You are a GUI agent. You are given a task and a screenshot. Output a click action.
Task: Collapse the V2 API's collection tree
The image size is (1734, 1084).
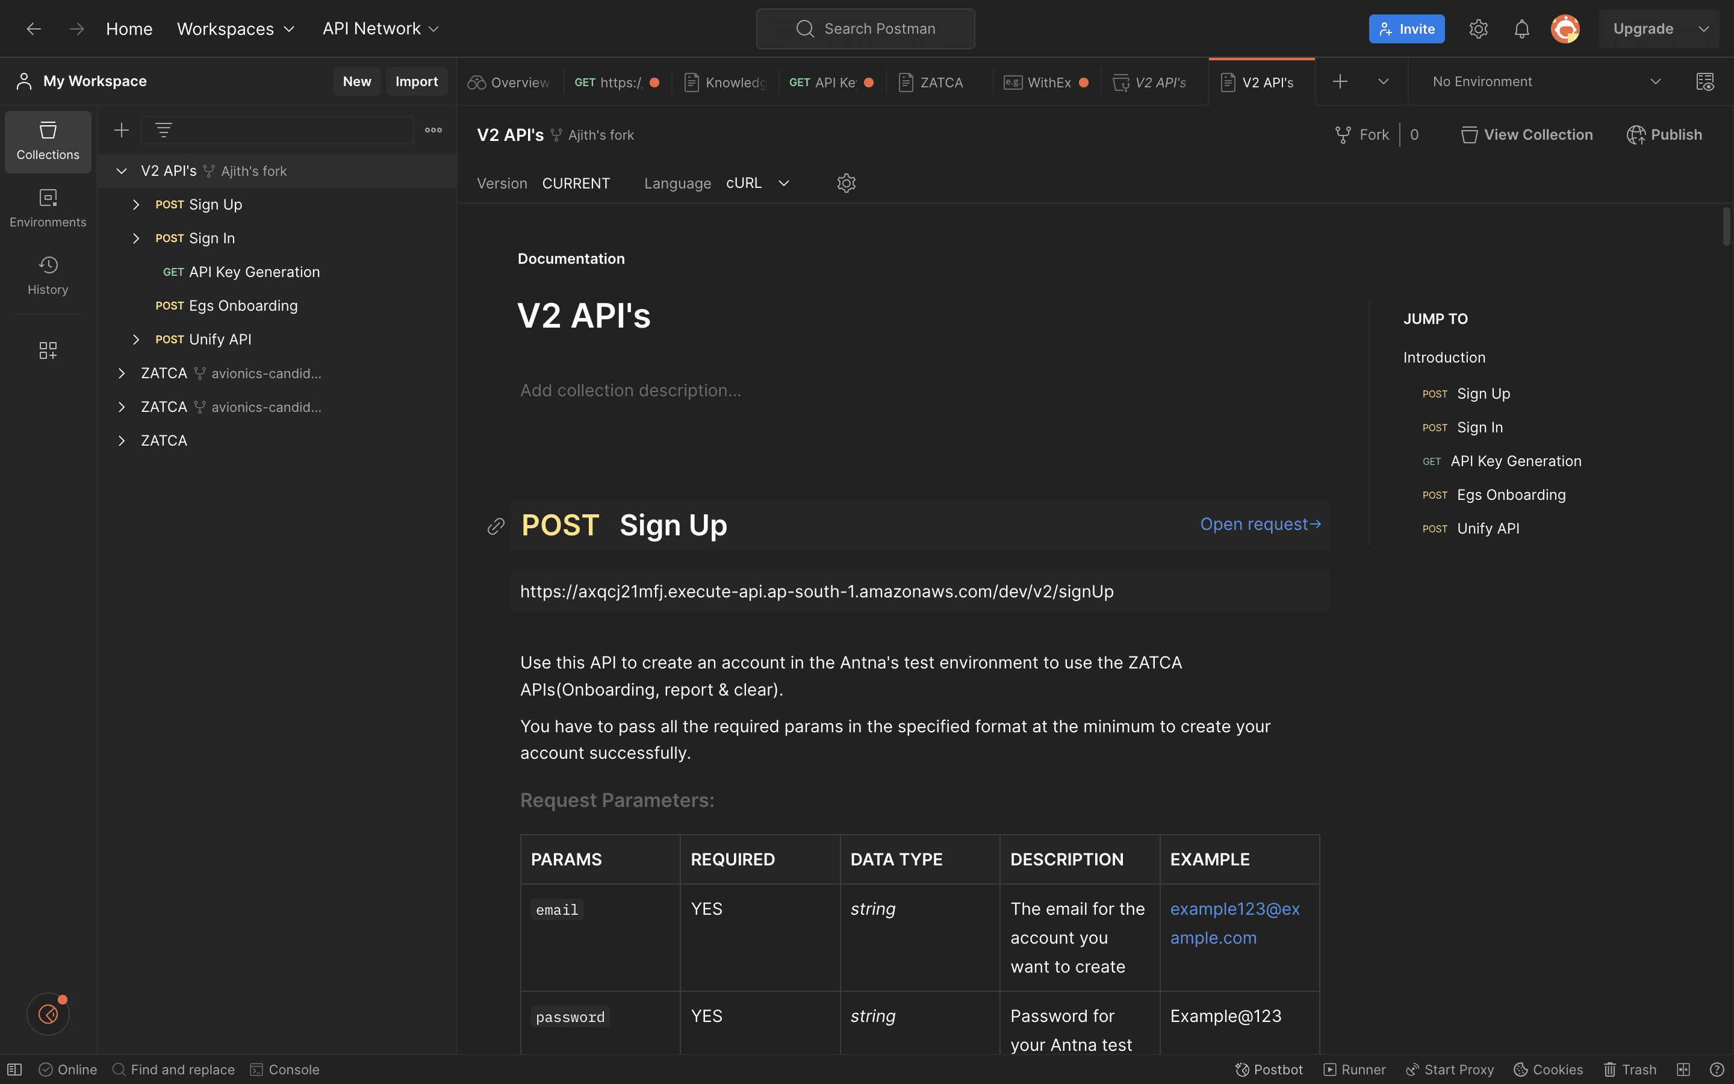point(121,170)
